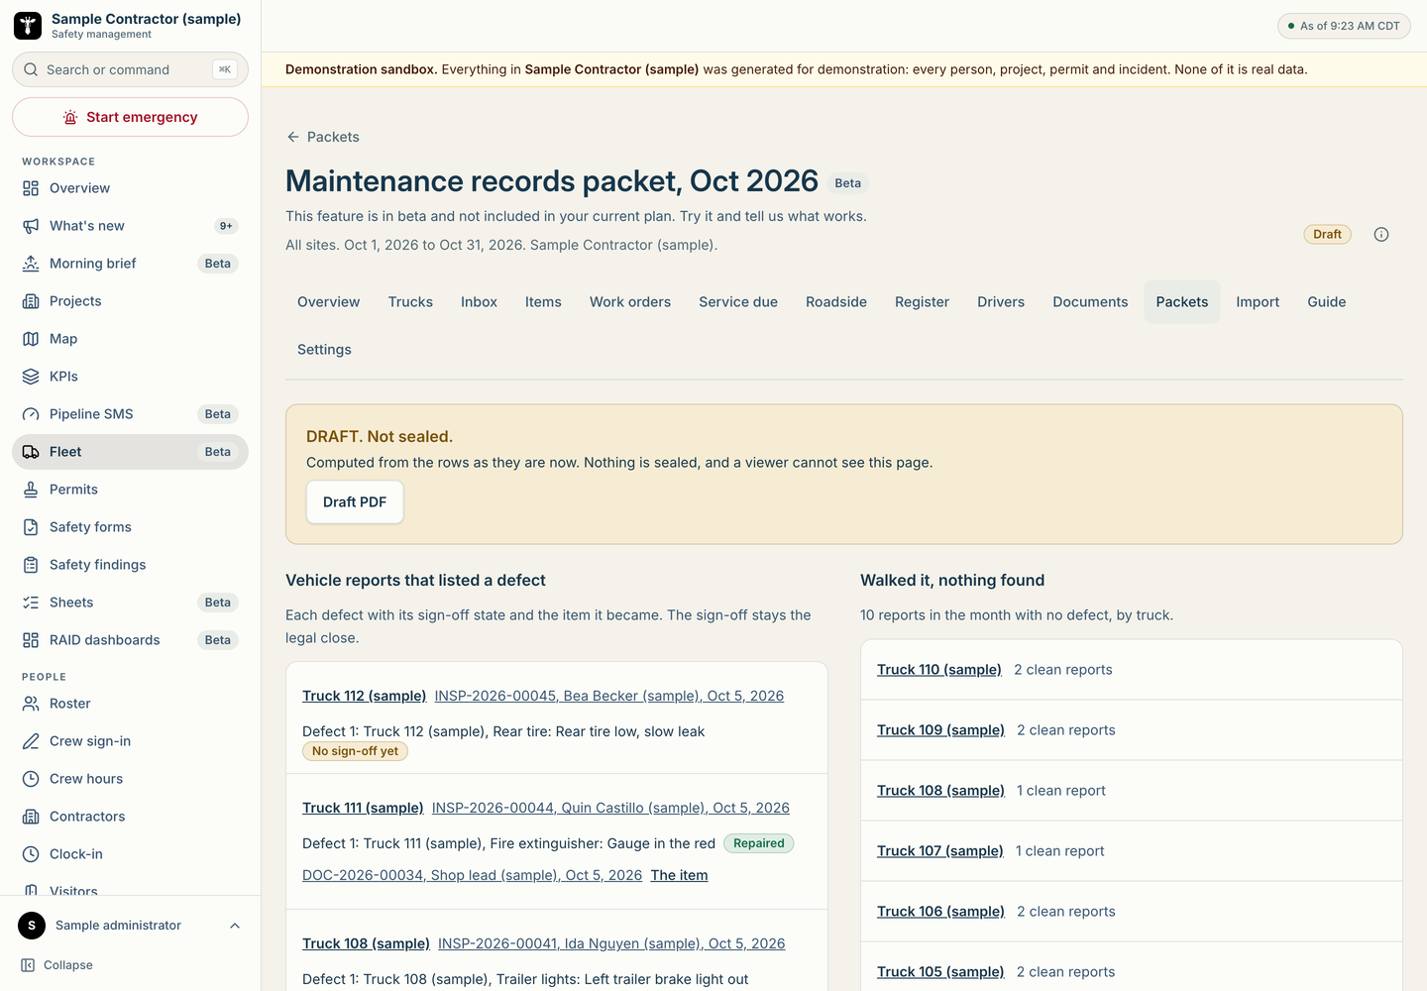The width and height of the screenshot is (1427, 991).
Task: Click the 'As of 9:23 AM CDT' status pill
Action: click(1344, 26)
